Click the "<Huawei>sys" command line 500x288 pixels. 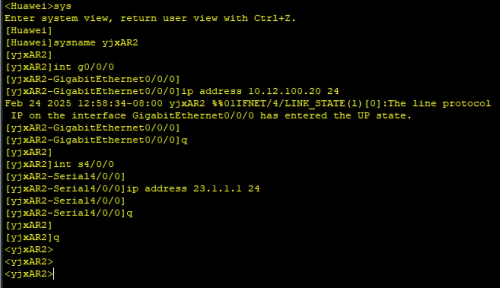pos(38,6)
